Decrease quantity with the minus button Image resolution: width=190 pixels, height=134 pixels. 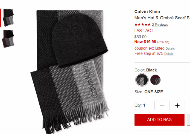point(162,105)
